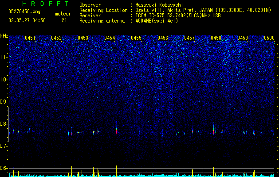Viewport: 279px width, 177px height.
Task: Click the red meteor echo just after 0454
Action: [x=117, y=130]
